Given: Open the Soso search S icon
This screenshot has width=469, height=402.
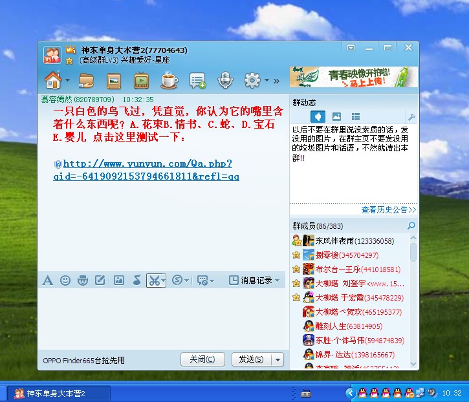Looking at the screenshot, I should point(177,280).
